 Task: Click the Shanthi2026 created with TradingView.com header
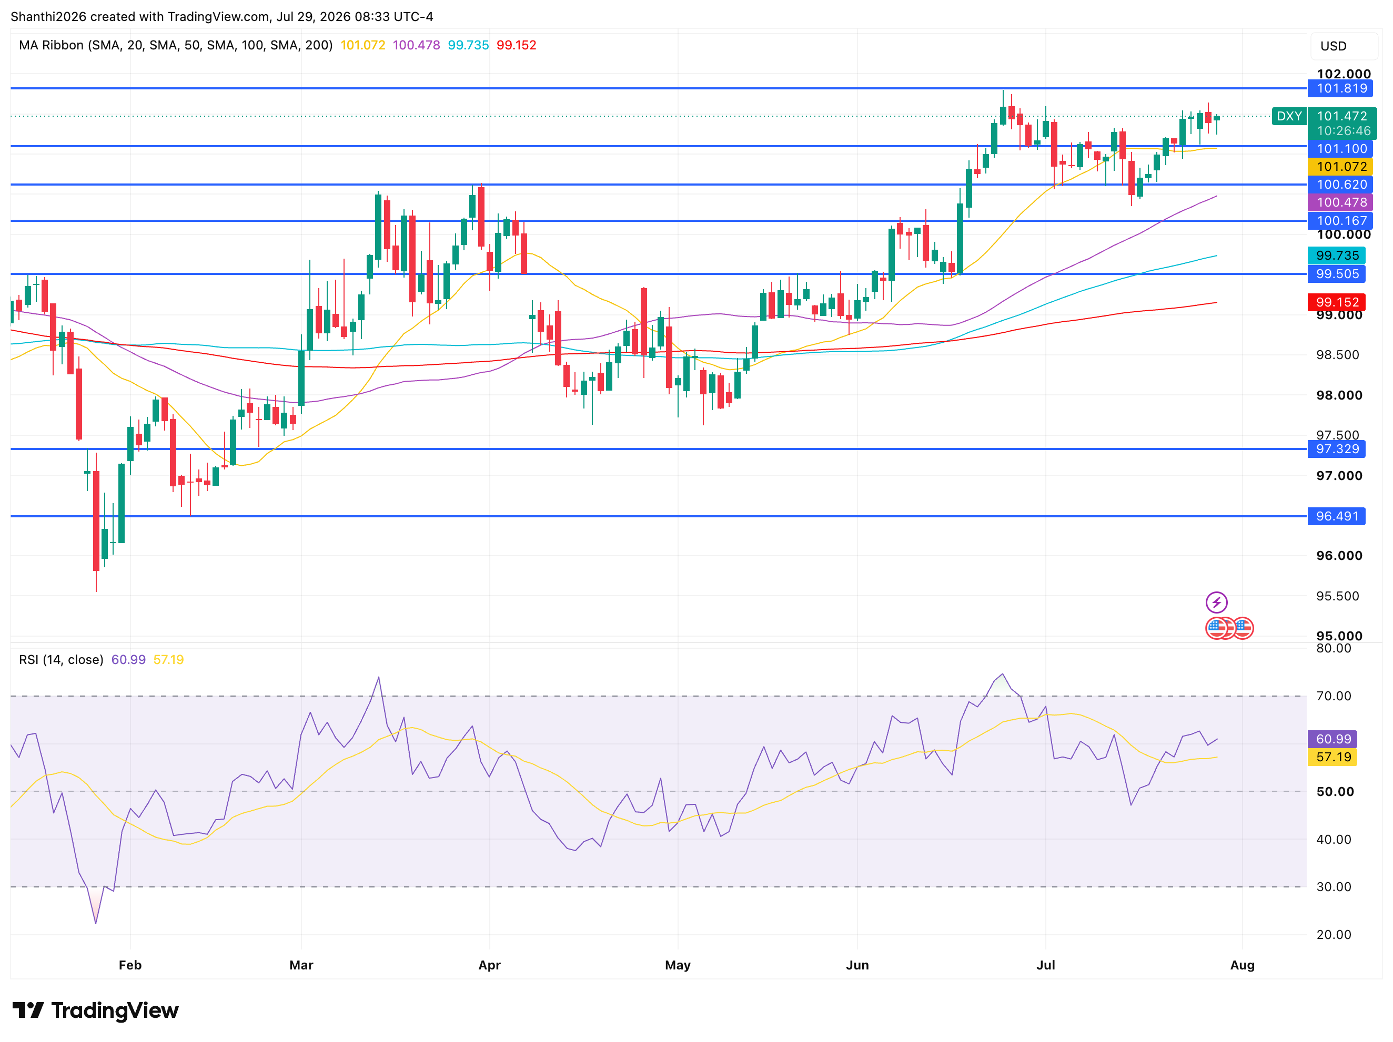coord(221,16)
